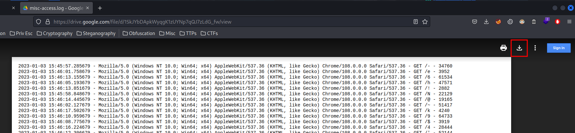Open the red extension icon in toolbar
575x133 pixels.
tap(558, 22)
